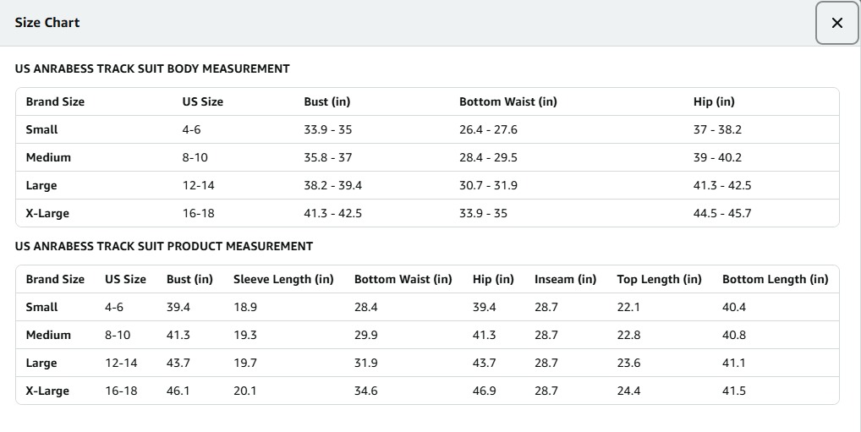Click the Bottom Length (in) column header
The image size is (861, 432).
(x=775, y=279)
